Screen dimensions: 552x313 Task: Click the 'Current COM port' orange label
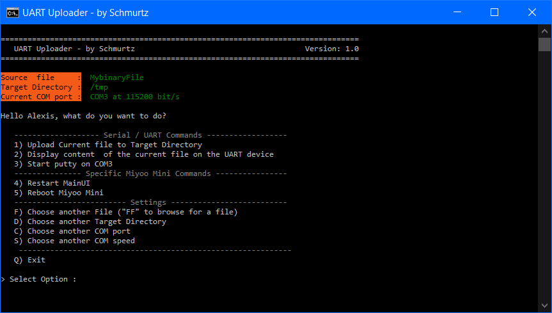pos(41,97)
